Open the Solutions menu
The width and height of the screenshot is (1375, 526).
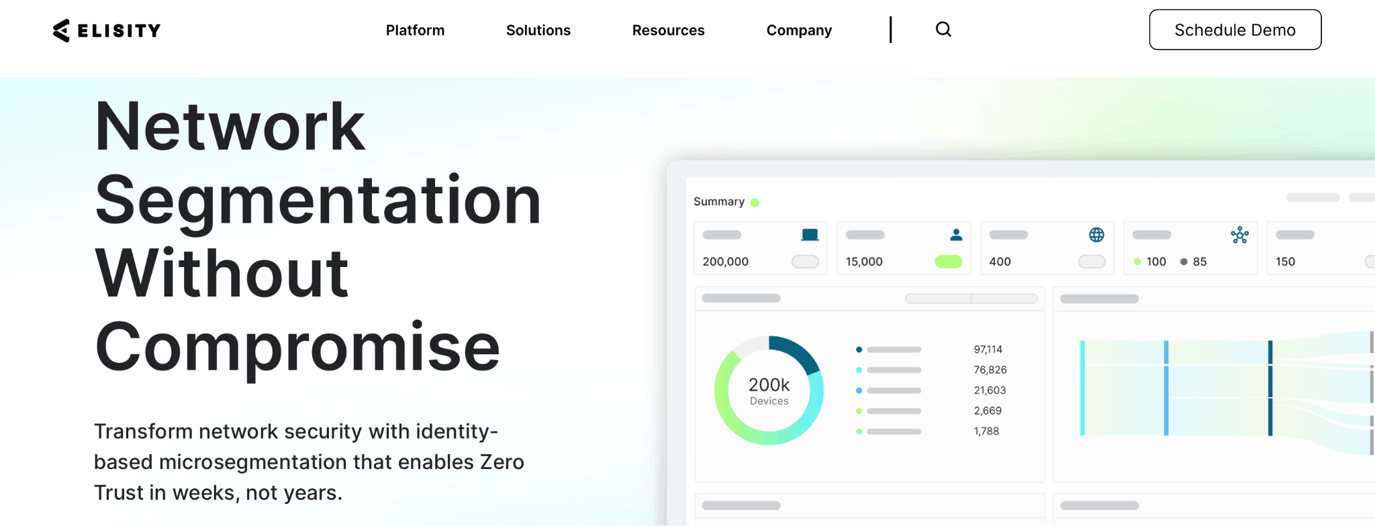pyautogui.click(x=538, y=30)
